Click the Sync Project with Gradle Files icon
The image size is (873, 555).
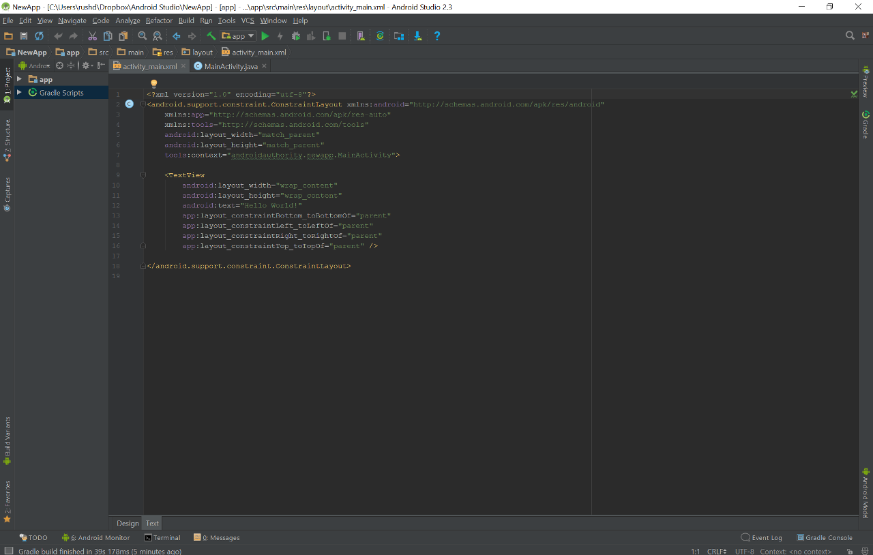pyautogui.click(x=380, y=36)
